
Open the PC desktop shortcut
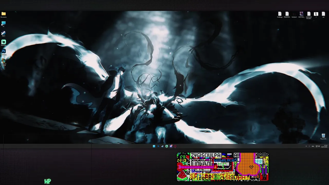tap(4, 24)
